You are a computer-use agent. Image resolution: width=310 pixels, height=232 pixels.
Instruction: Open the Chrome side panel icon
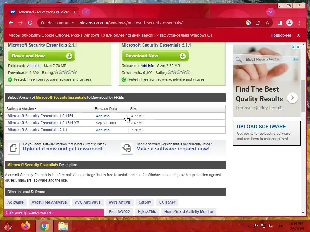[x=279, y=23]
